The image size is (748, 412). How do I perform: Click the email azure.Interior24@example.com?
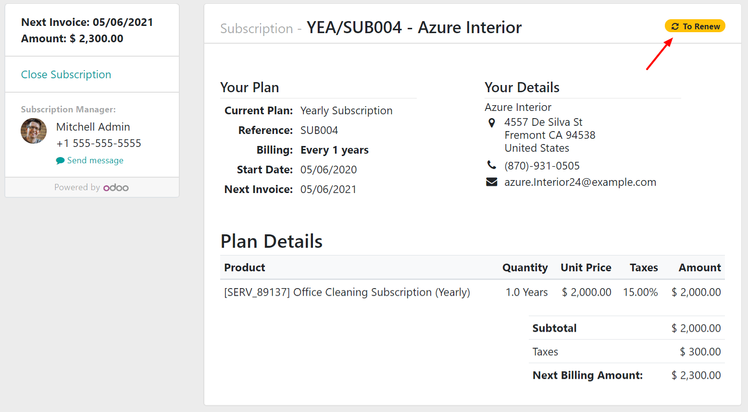tap(580, 182)
